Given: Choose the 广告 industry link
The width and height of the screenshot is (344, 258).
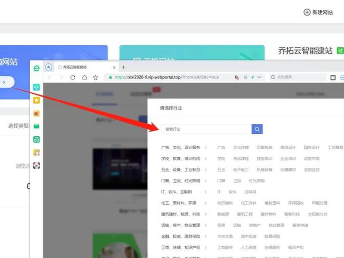Looking at the screenshot, I should click(x=221, y=147).
